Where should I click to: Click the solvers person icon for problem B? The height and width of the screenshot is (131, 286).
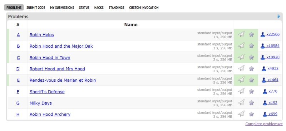coord(262,46)
